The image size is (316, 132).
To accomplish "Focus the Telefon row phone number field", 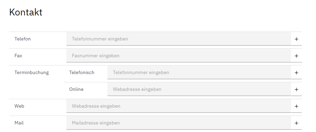I will [x=179, y=39].
